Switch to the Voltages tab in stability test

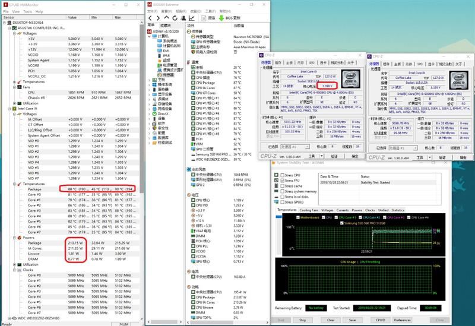click(327, 210)
